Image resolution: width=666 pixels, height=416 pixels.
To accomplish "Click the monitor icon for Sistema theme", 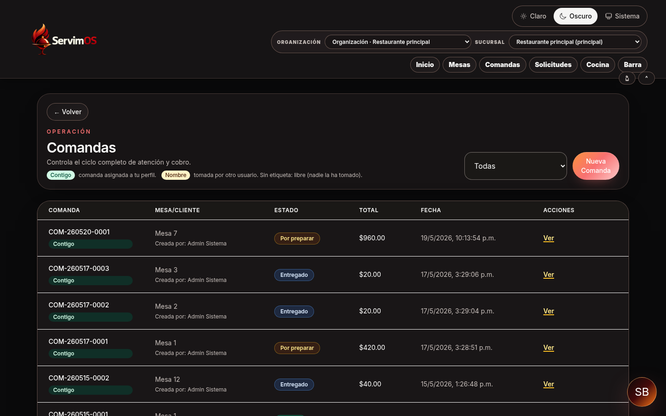I will click(x=609, y=16).
